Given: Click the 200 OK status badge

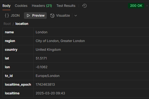Looking at the screenshot, I should [136, 6].
